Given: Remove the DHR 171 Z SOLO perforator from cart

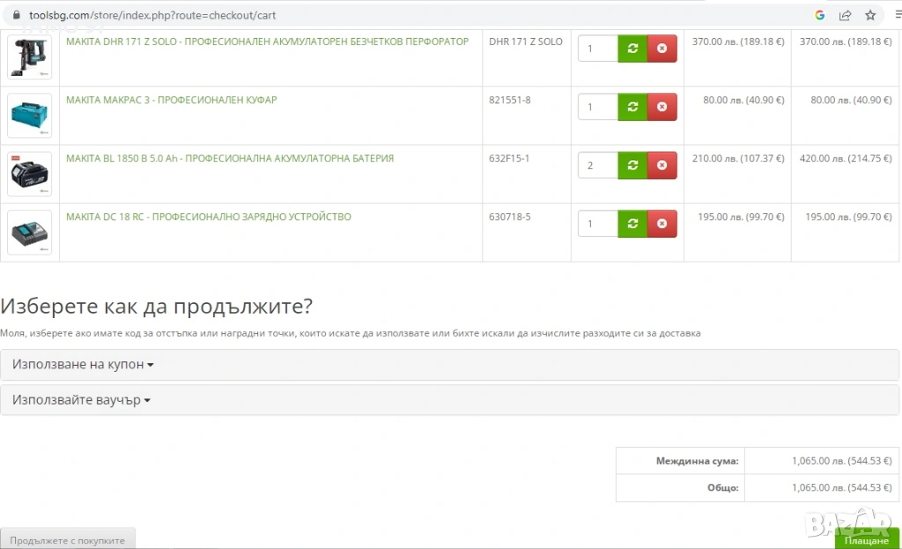Looking at the screenshot, I should [x=662, y=48].
